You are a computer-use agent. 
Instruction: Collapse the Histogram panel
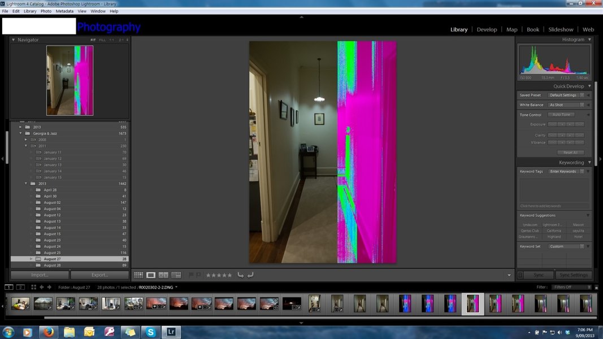pos(589,40)
